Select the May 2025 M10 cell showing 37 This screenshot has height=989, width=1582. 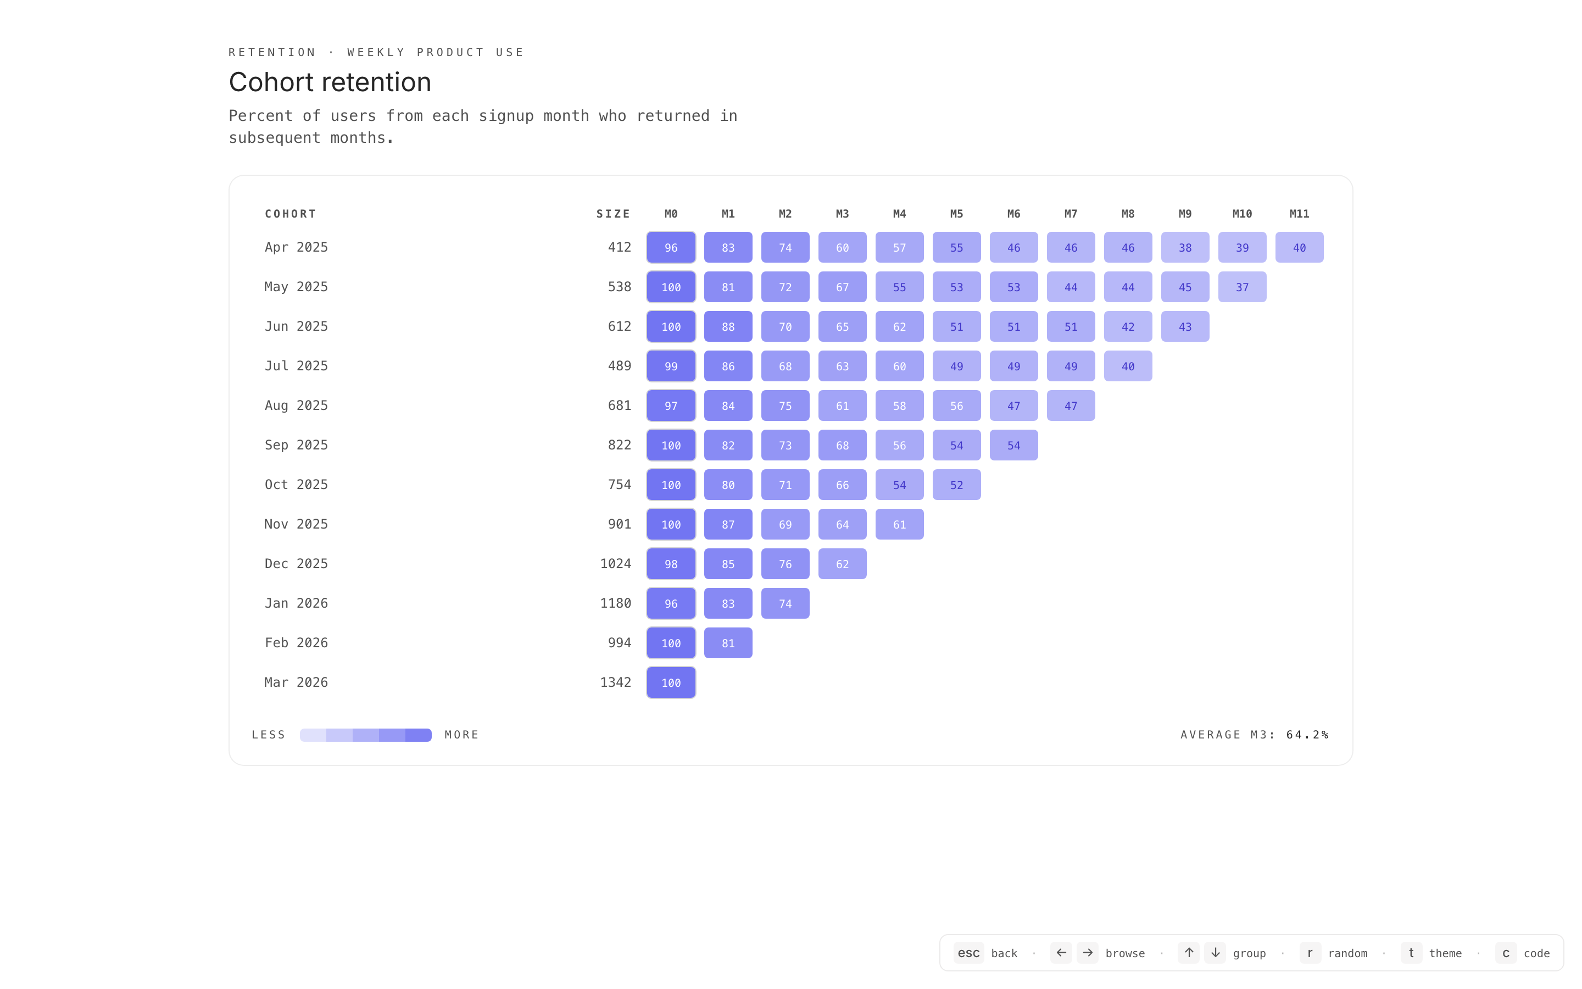(1242, 287)
